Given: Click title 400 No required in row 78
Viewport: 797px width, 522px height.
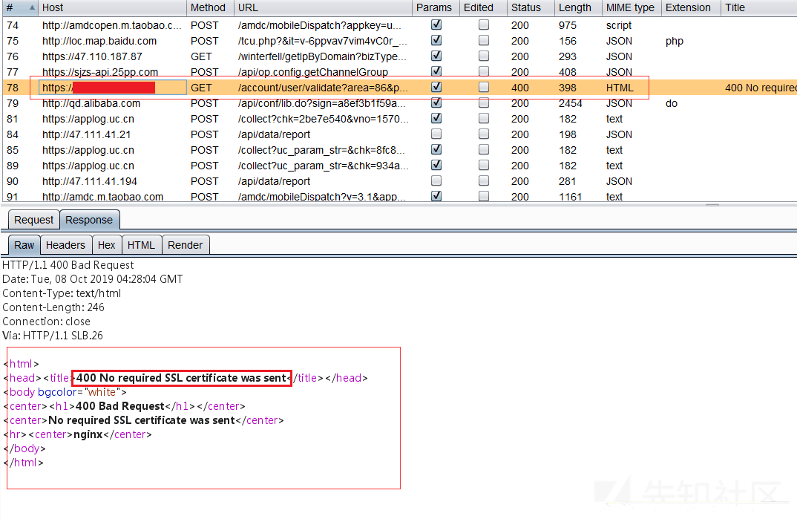Looking at the screenshot, I should tap(761, 88).
